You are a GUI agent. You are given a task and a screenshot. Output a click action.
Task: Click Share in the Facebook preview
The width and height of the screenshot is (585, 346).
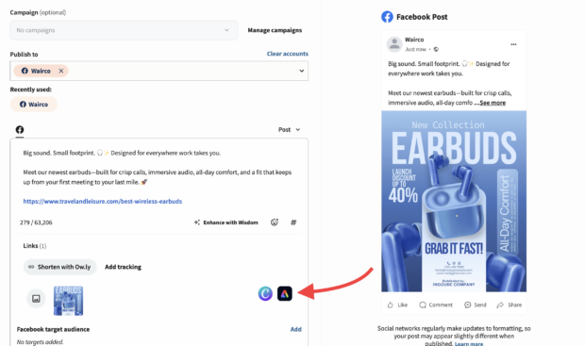coord(510,305)
